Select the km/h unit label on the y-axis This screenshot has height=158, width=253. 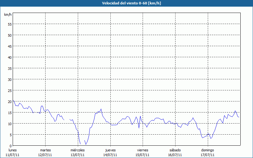point(8,15)
